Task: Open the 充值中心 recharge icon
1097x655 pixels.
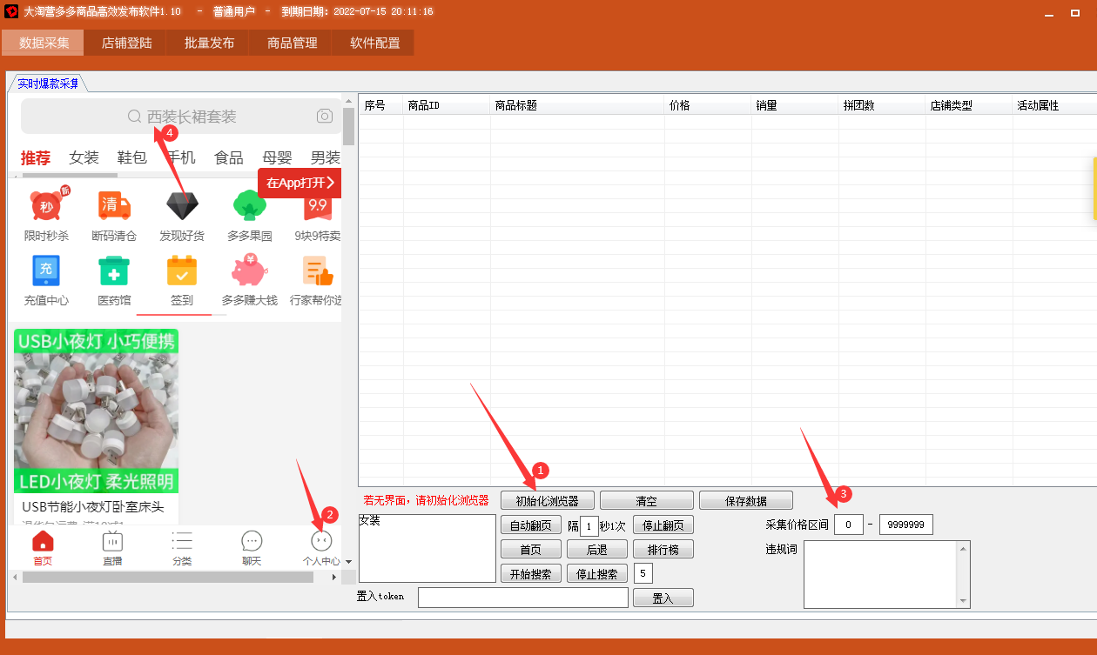Action: [46, 280]
